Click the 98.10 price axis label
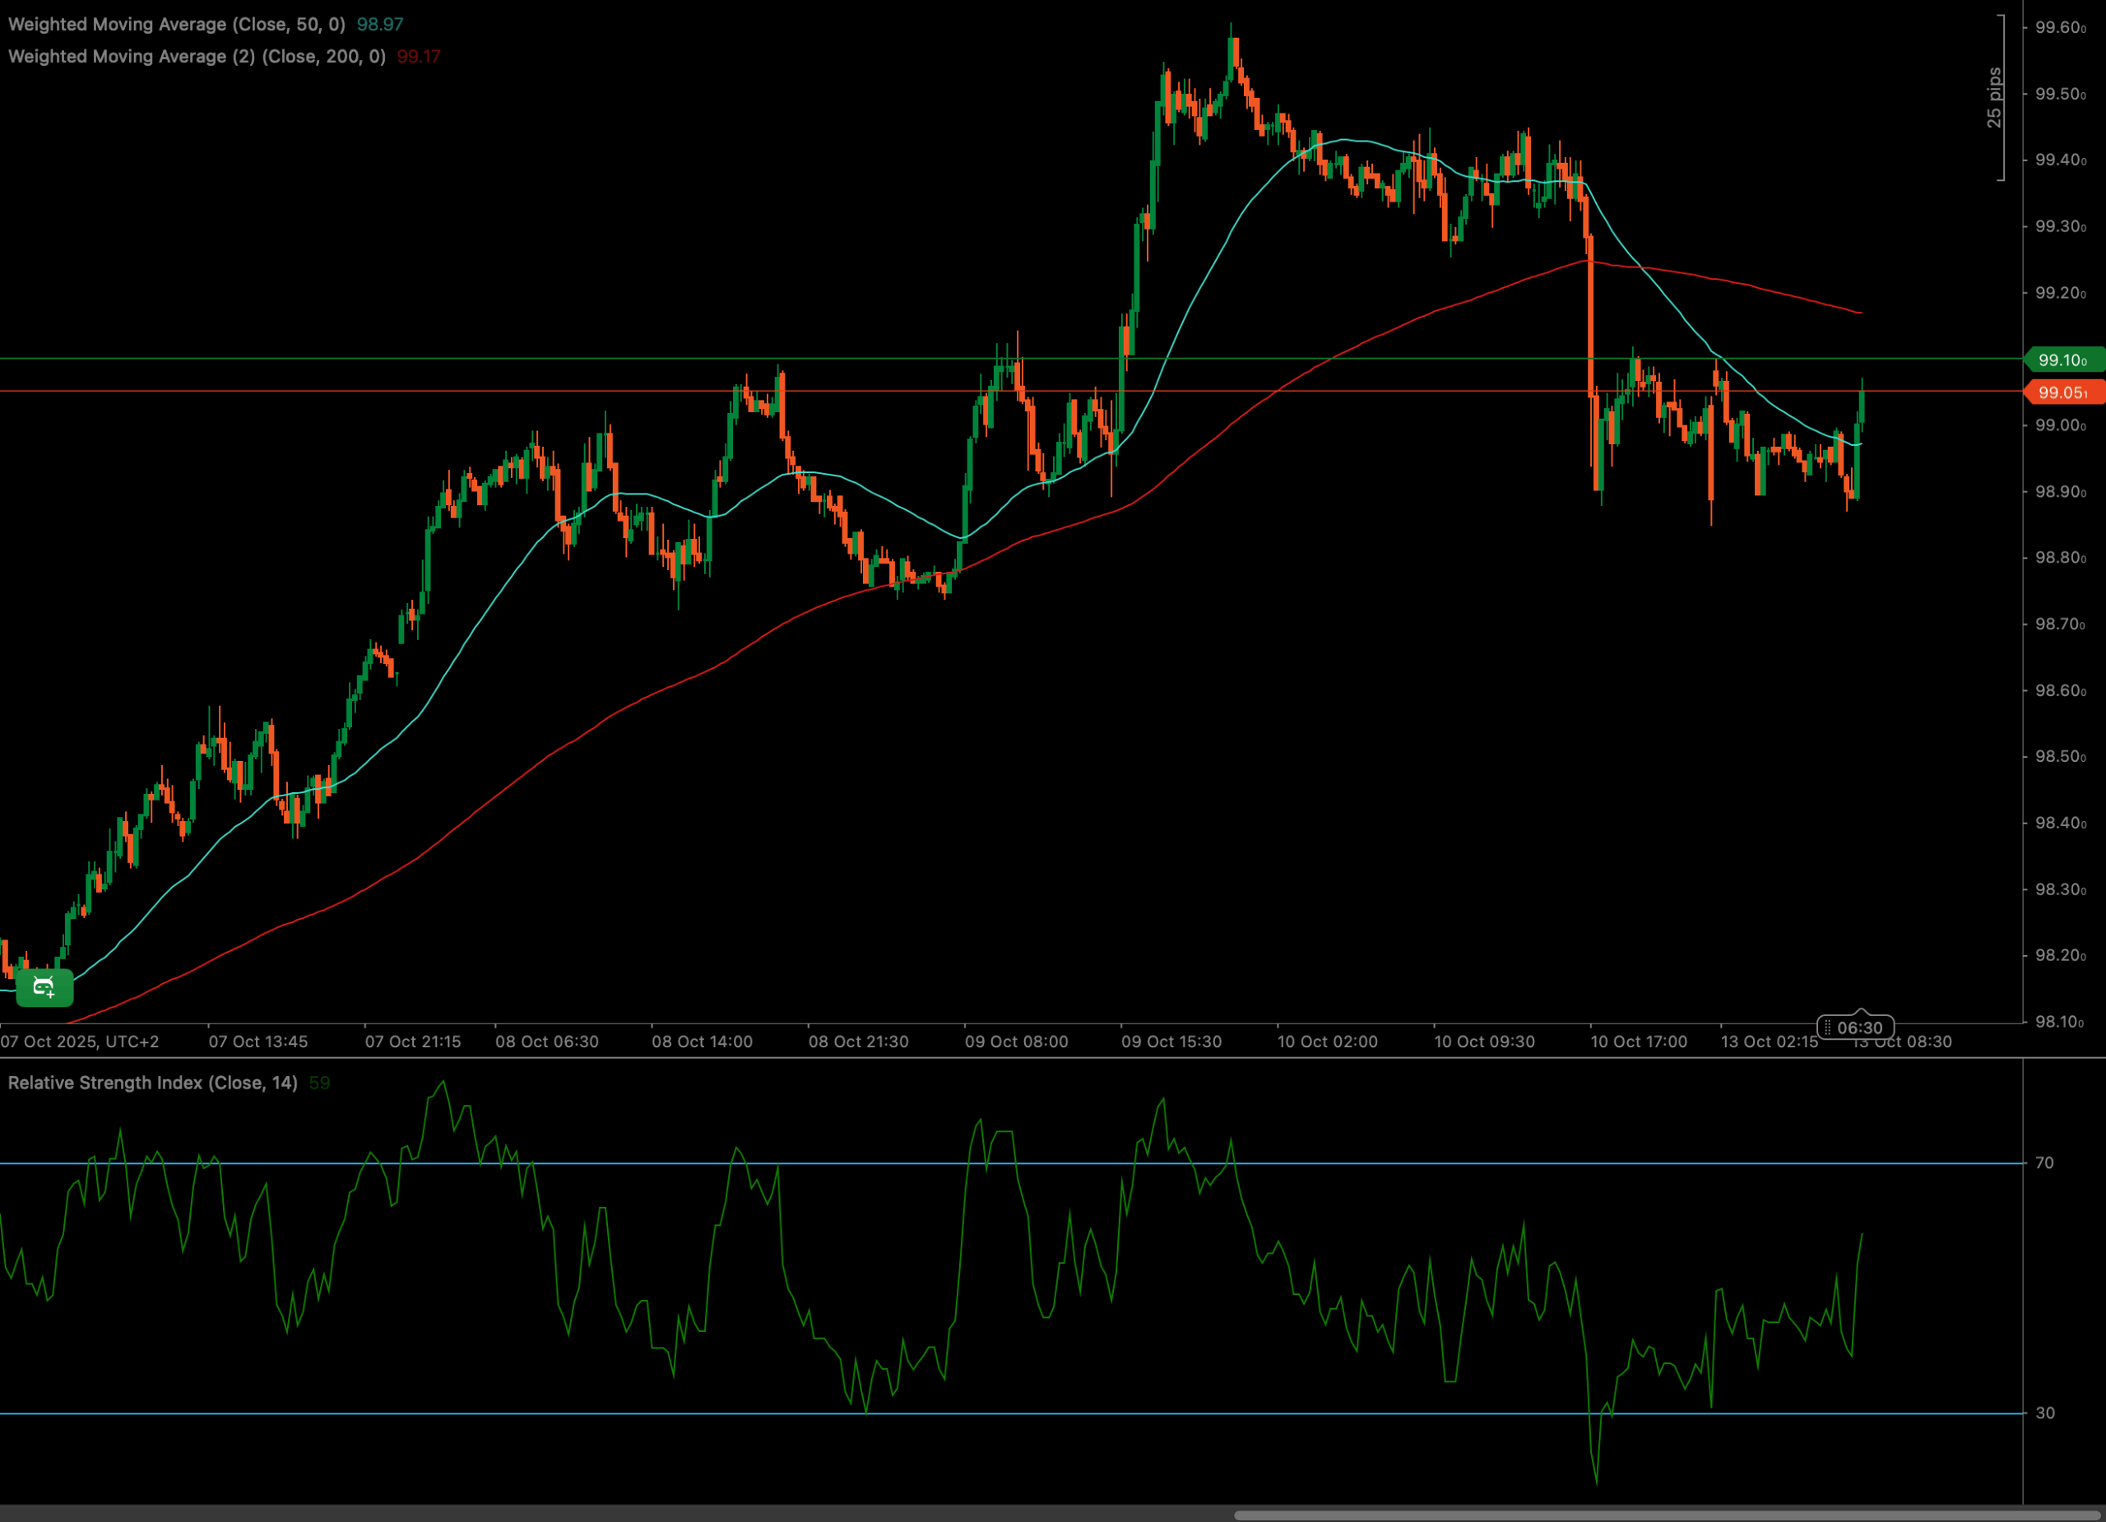The width and height of the screenshot is (2106, 1522). [2060, 1022]
